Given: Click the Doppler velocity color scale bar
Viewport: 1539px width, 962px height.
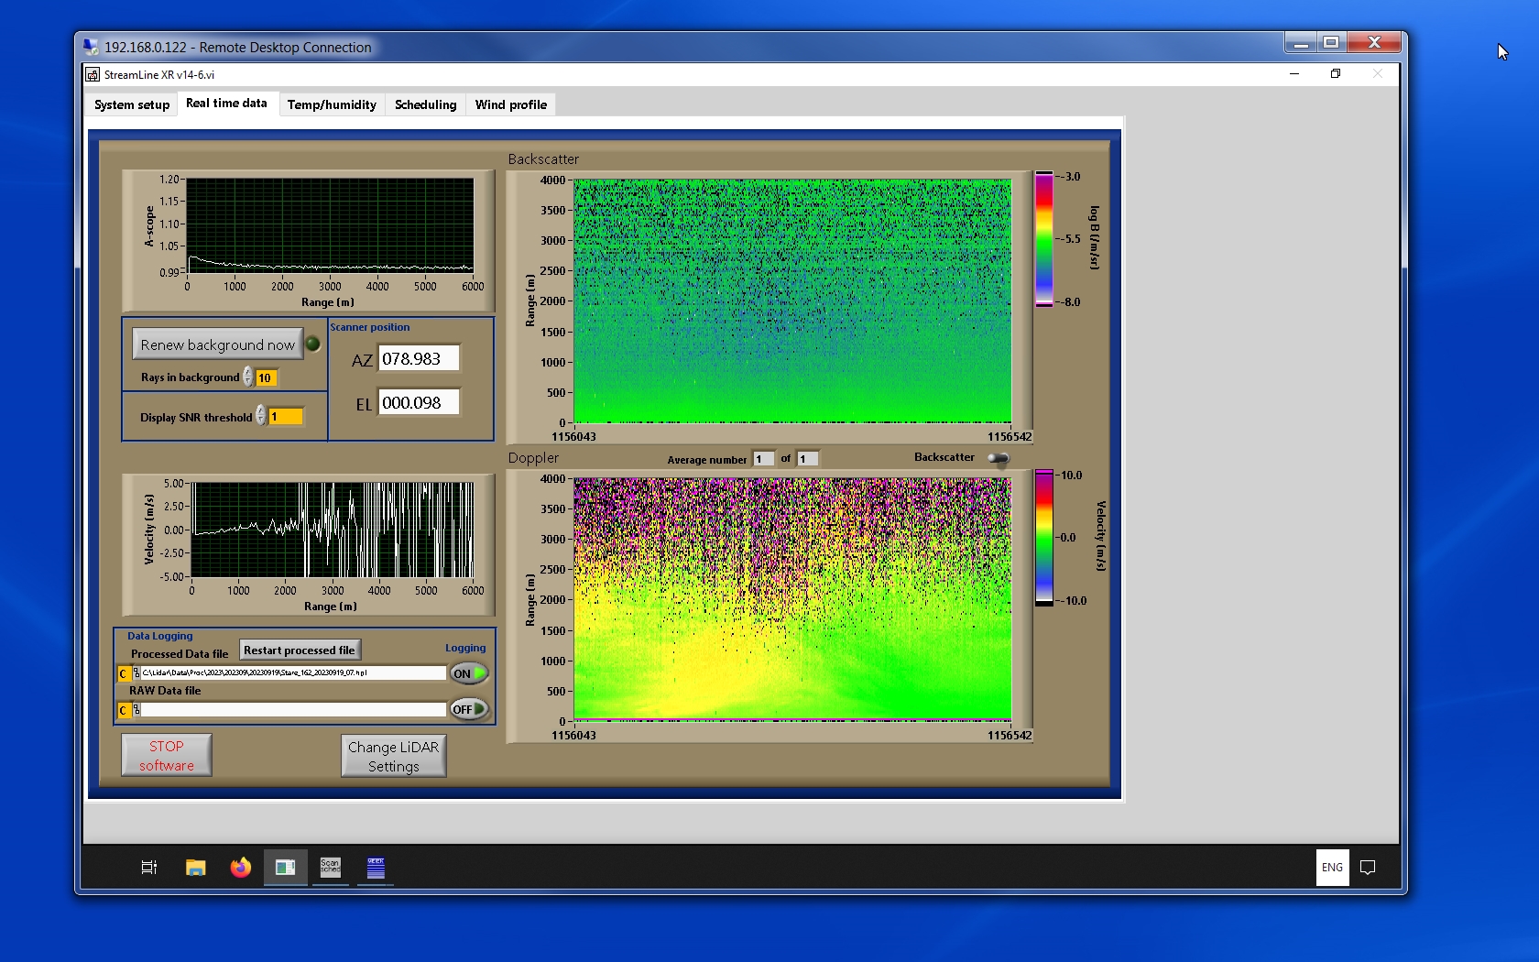Looking at the screenshot, I should tap(1043, 538).
